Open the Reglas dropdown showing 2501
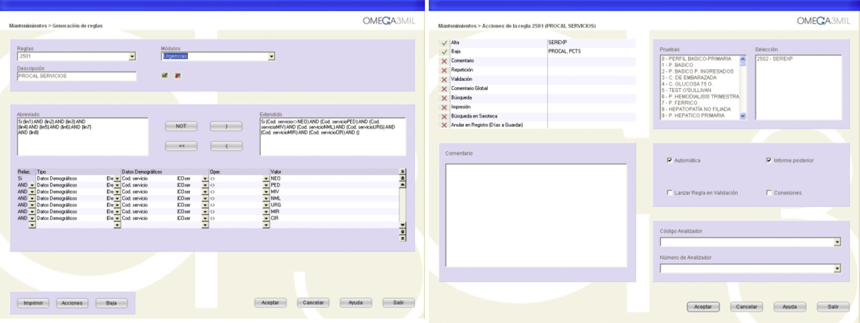This screenshot has width=860, height=323. 132,56
